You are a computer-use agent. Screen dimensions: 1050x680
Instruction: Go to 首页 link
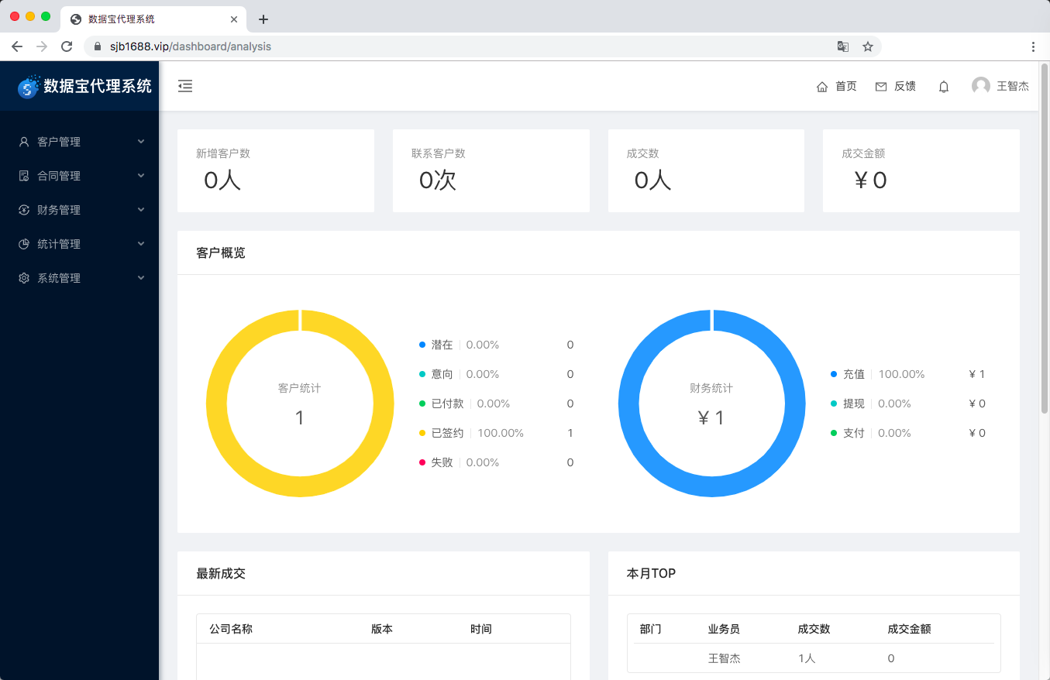tap(846, 87)
